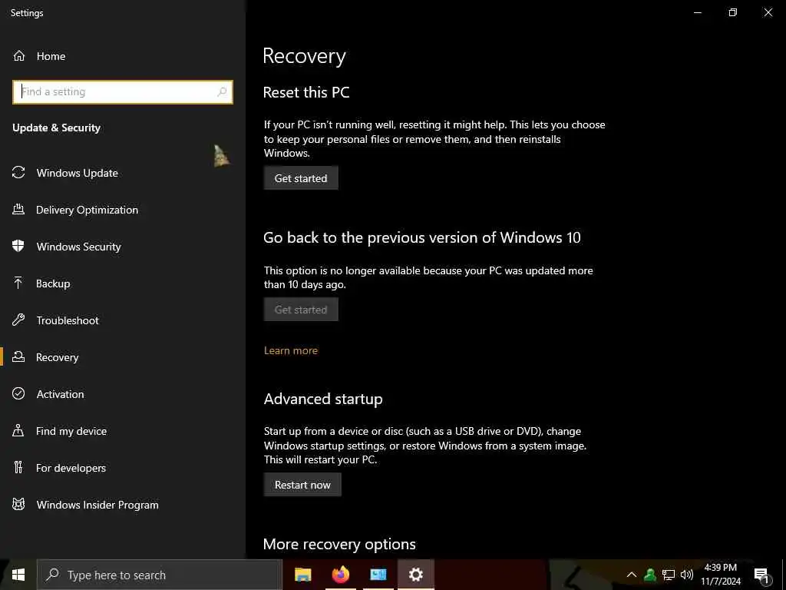Show hidden system tray icons
786x590 pixels.
(x=632, y=575)
